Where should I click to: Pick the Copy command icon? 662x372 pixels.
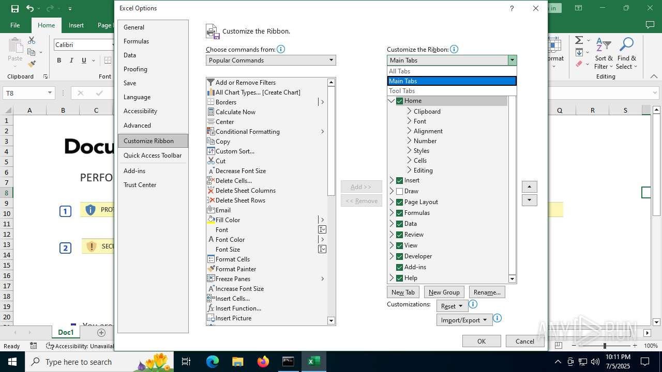click(210, 141)
